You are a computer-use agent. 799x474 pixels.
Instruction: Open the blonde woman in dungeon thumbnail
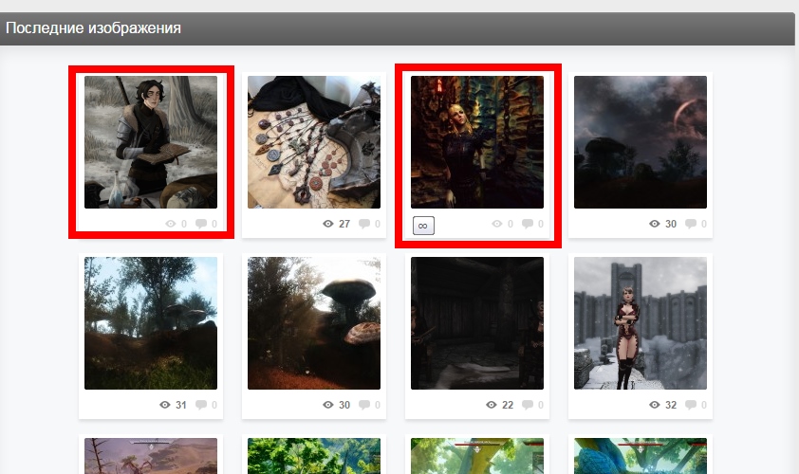coord(477,142)
